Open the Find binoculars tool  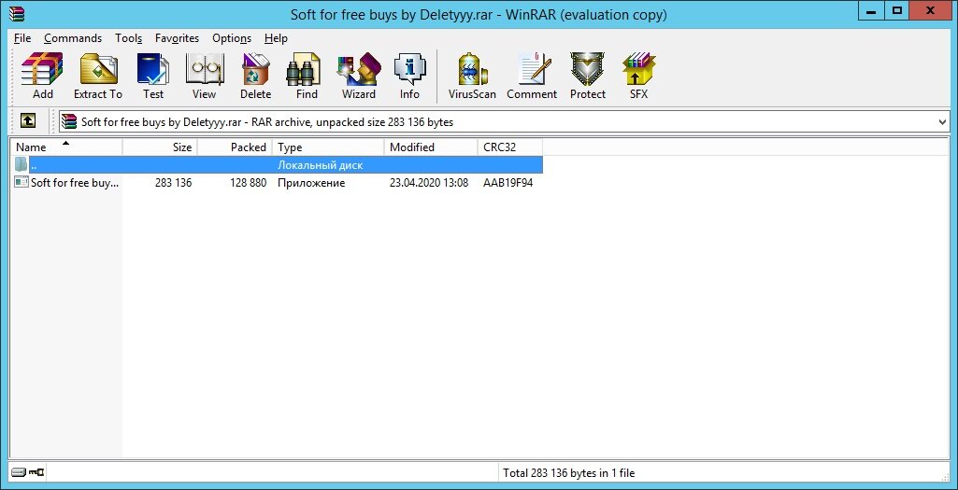307,76
